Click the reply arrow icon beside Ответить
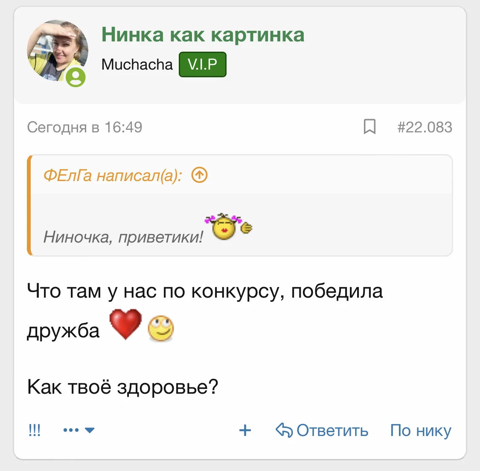 (284, 430)
